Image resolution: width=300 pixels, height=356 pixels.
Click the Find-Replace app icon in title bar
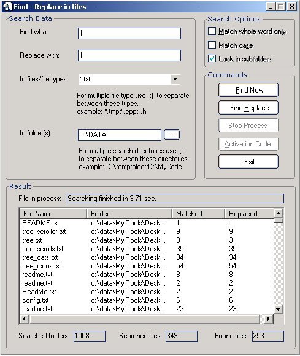(x=7, y=6)
